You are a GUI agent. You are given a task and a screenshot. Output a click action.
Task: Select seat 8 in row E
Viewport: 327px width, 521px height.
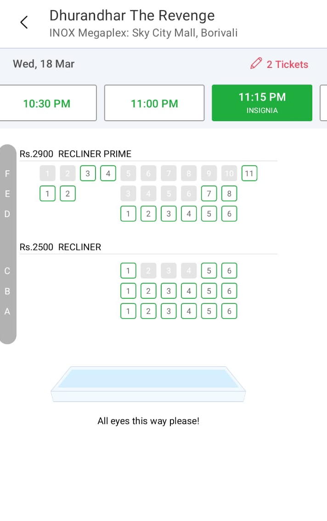pos(229,194)
